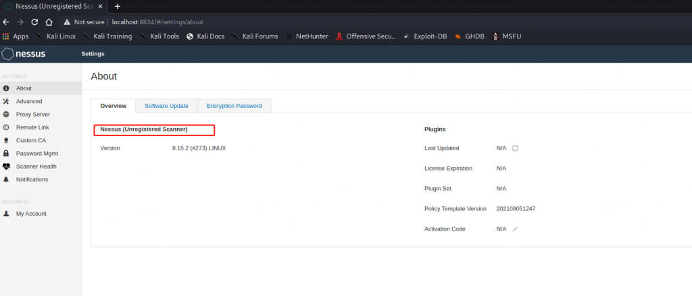Open Kali Forums bookmark
This screenshot has width=692, height=296.
(x=255, y=36)
